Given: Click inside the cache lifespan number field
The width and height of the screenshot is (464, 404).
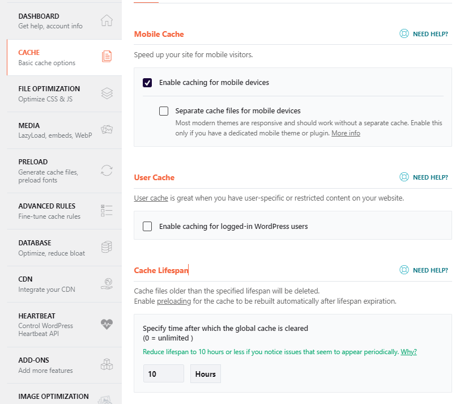Looking at the screenshot, I should pos(163,373).
